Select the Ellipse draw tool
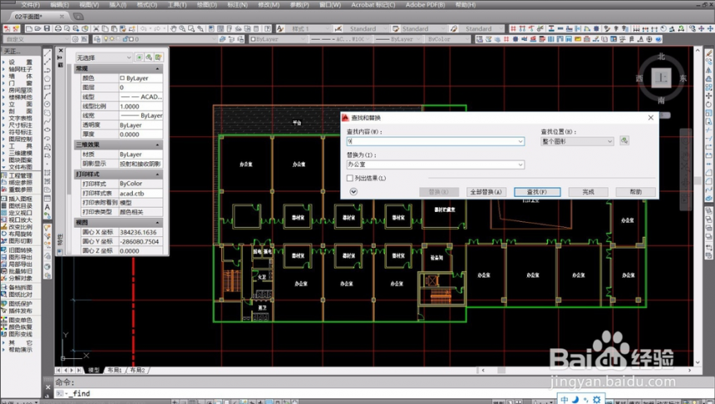The width and height of the screenshot is (715, 404). point(47,130)
